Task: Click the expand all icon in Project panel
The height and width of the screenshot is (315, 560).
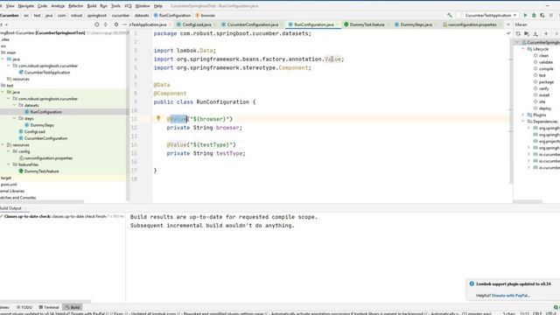Action: point(105,24)
